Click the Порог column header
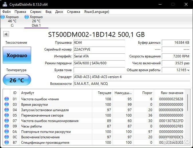 (144, 93)
